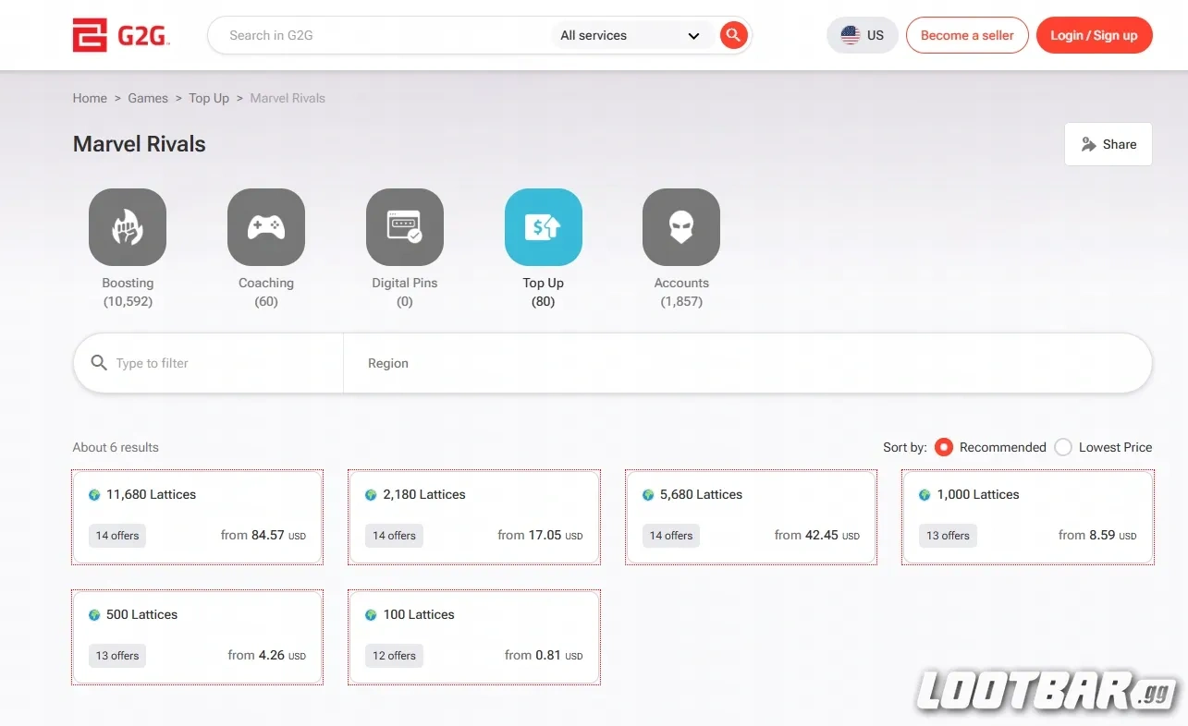Image resolution: width=1188 pixels, height=726 pixels.
Task: Click the G2G logo icon
Action: point(91,36)
